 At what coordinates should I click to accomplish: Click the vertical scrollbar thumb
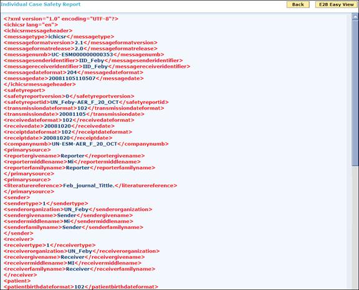tap(355, 93)
